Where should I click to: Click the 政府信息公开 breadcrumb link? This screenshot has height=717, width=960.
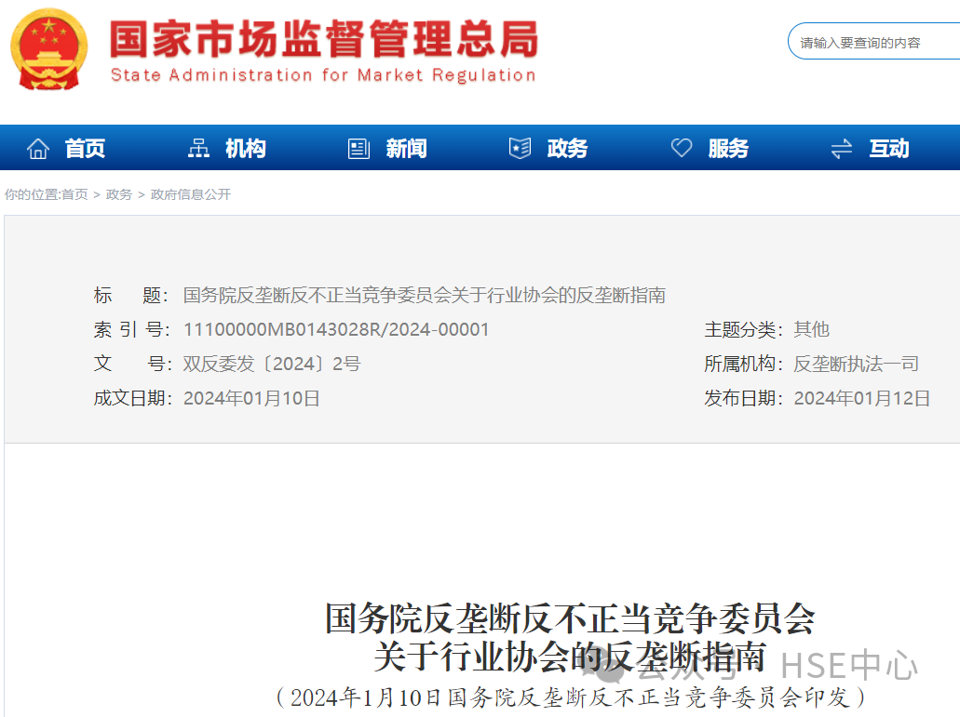190,194
